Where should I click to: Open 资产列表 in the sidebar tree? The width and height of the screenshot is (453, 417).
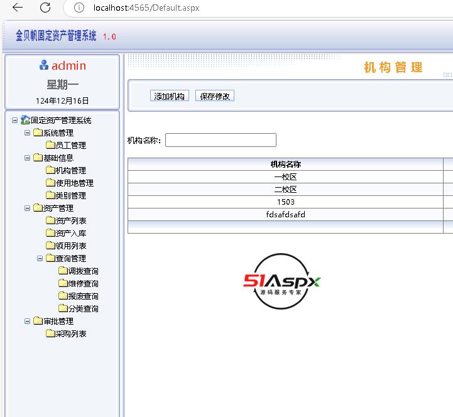[70, 220]
